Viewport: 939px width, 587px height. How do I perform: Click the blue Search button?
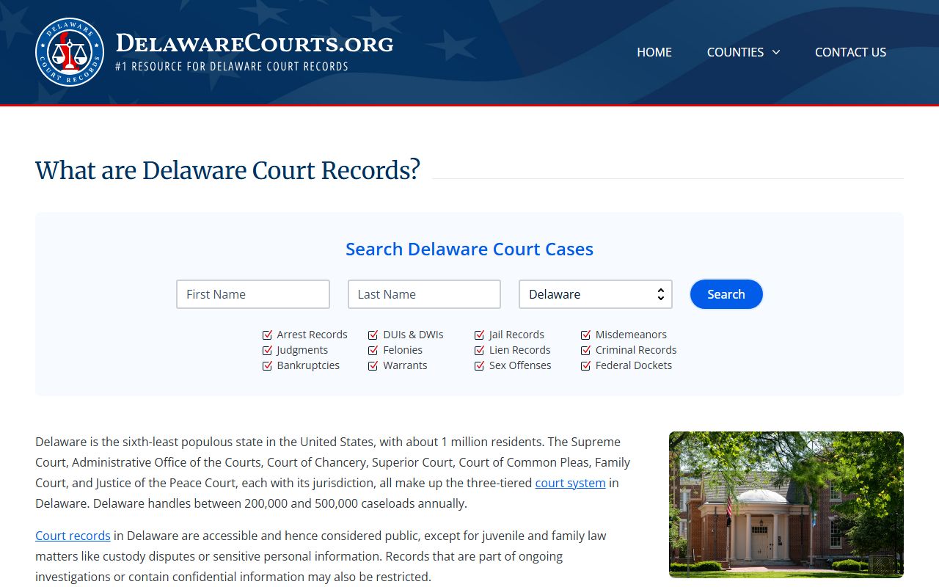[x=726, y=294]
